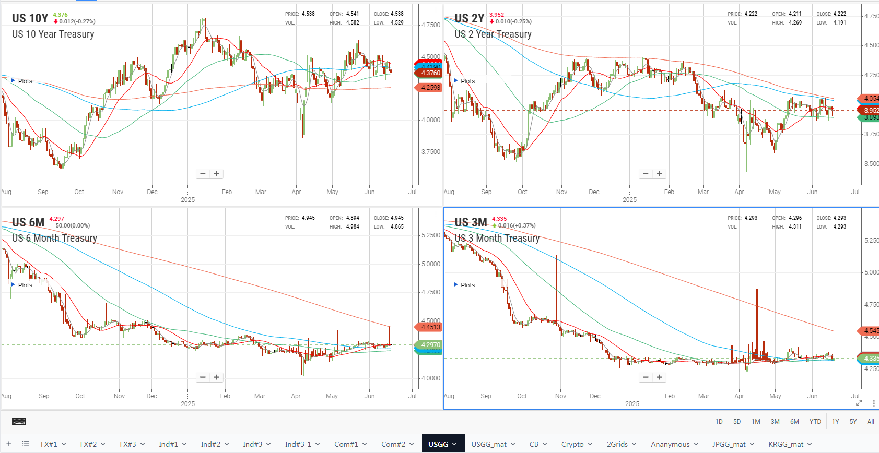The image size is (879, 453).
Task: Switch to the Ind#2 tab
Action: point(210,444)
